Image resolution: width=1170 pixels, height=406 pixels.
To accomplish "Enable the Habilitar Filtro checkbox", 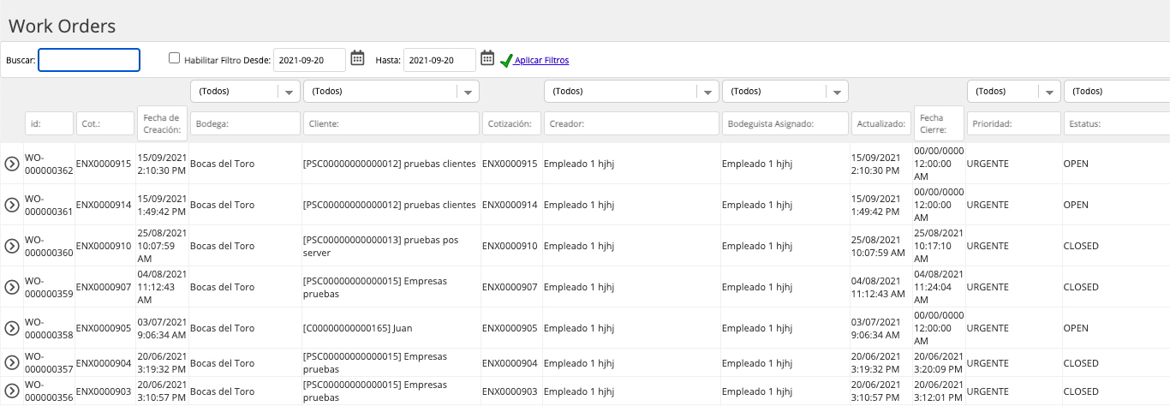I will 175,58.
